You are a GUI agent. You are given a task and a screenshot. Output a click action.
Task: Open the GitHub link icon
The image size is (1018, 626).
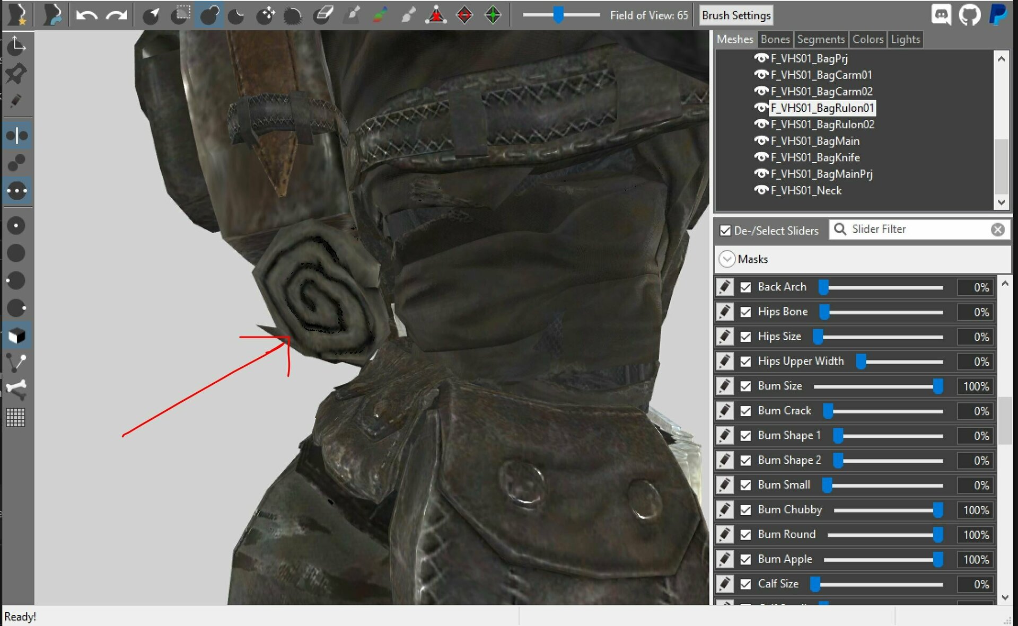pos(969,14)
